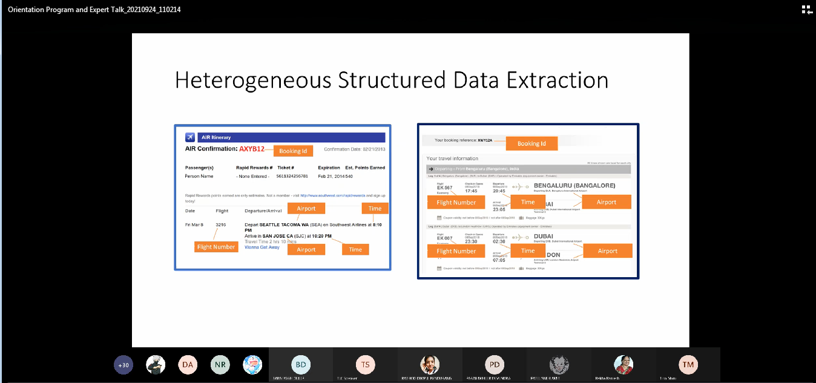This screenshot has height=383, width=816.
Task: Click the Doraemon cartoon avatar
Action: [x=252, y=365]
